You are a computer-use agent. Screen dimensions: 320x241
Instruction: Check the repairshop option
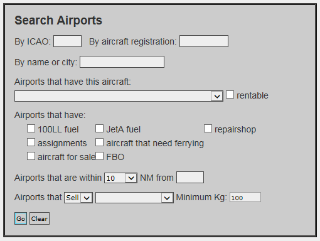[x=208, y=129]
